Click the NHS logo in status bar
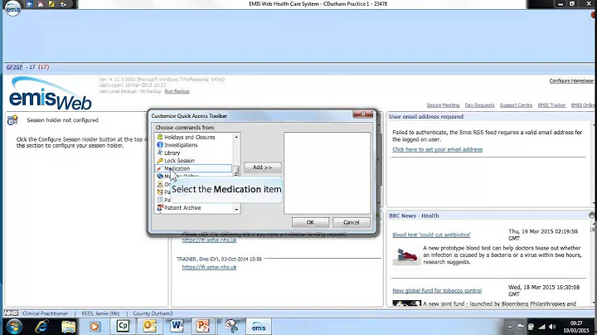 tap(11, 313)
